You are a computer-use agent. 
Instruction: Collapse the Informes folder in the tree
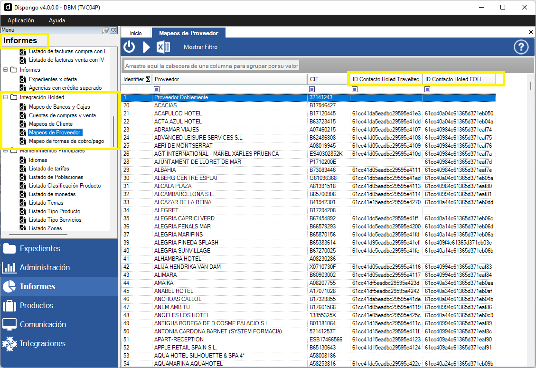click(6, 70)
